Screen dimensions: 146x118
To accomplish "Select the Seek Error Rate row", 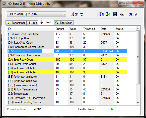I will click(67, 51).
